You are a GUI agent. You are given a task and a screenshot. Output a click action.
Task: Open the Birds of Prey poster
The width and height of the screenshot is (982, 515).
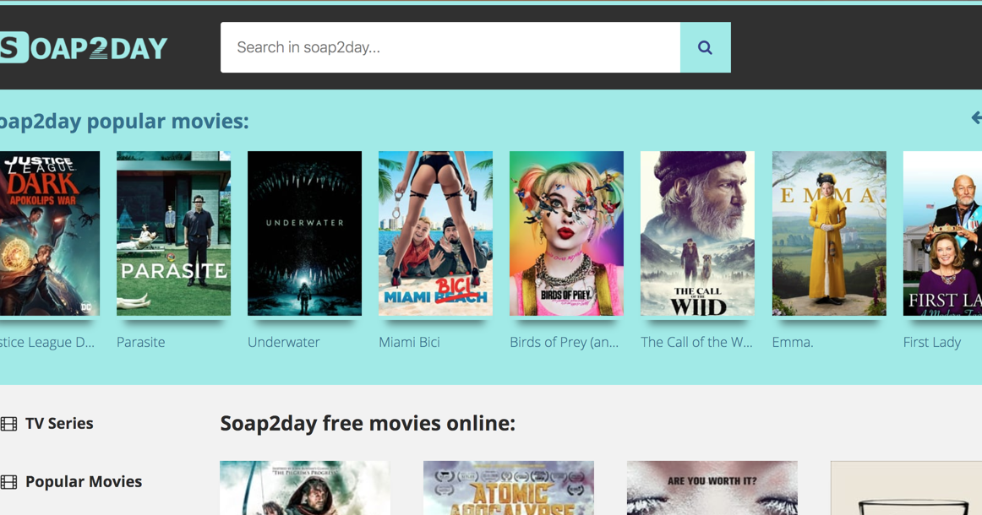click(x=566, y=233)
